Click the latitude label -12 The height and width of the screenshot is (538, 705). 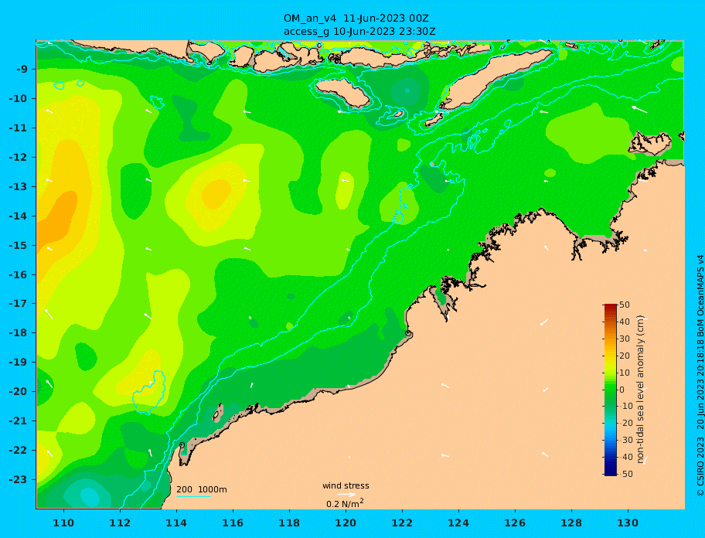pos(19,158)
